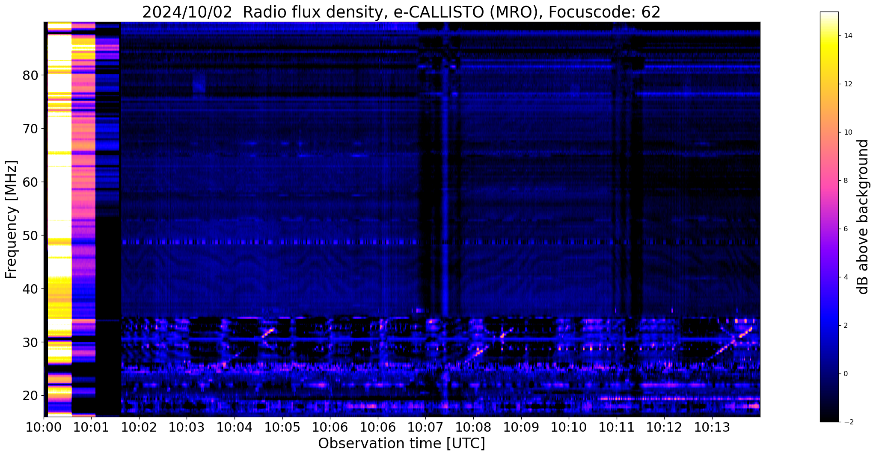
Task: Click the 10:11 time tick label
Action: tap(617, 427)
